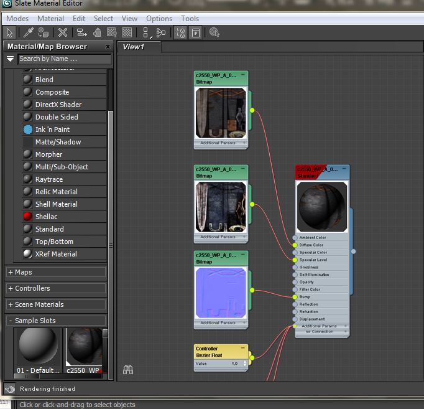Open the Tools menu
This screenshot has width=424, height=409.
190,19
